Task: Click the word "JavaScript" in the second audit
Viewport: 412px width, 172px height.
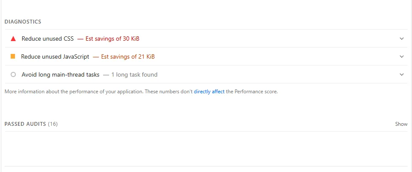Action: click(76, 57)
